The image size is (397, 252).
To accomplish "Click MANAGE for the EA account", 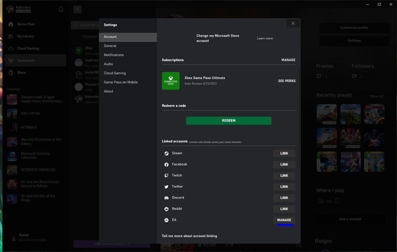I will (x=284, y=220).
